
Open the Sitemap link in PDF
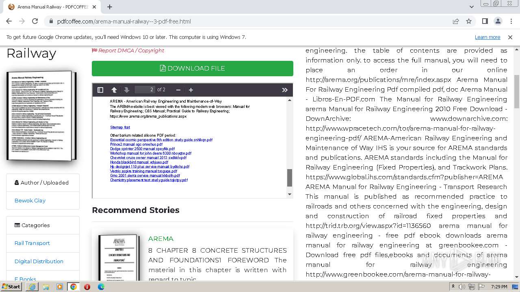click(x=120, y=127)
